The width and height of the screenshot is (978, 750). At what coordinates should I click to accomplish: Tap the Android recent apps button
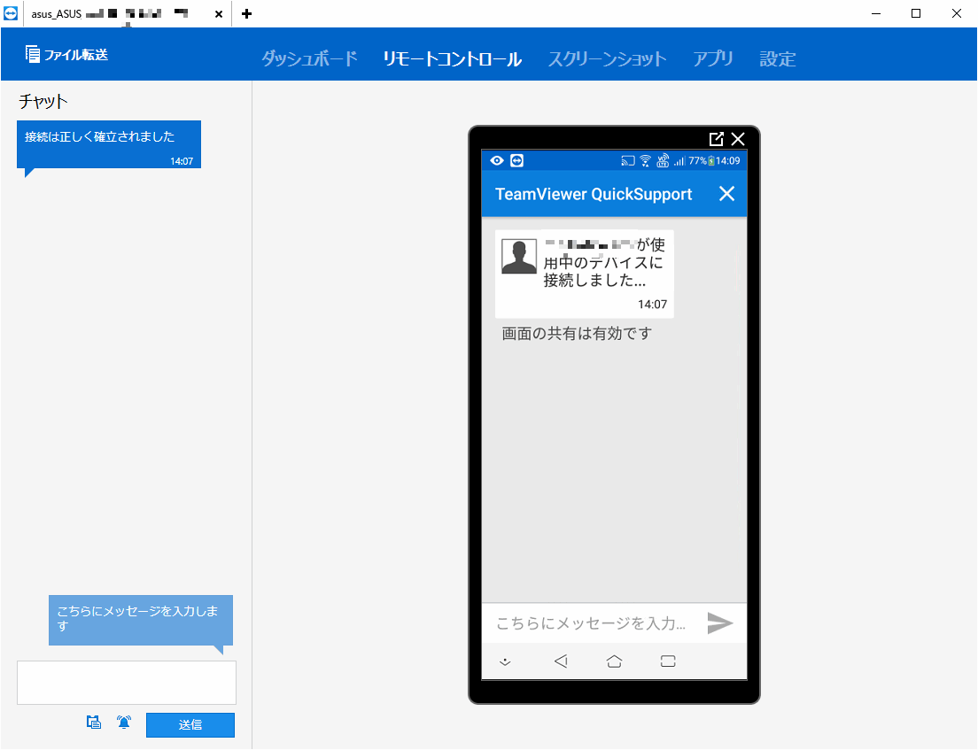point(668,661)
